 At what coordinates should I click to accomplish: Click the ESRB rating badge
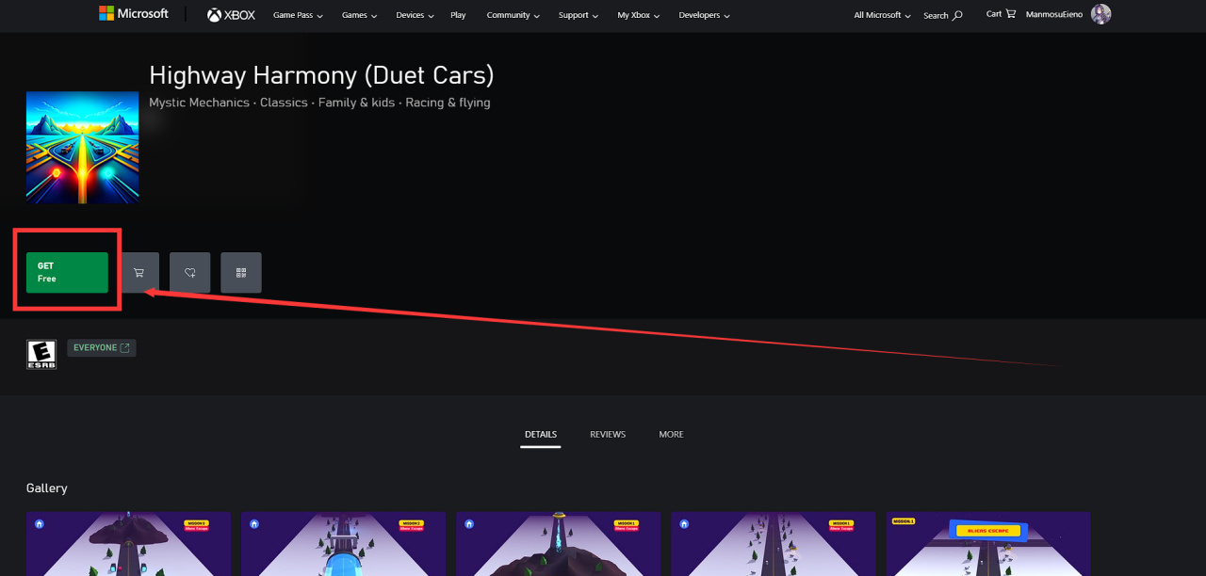41,354
